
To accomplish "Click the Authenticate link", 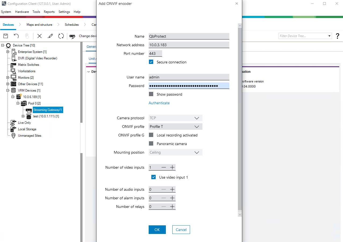I will point(159,103).
